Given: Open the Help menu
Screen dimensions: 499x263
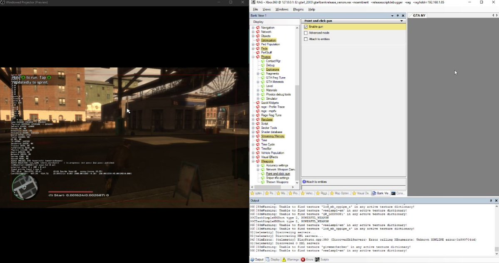Looking at the screenshot, I should [312, 10].
